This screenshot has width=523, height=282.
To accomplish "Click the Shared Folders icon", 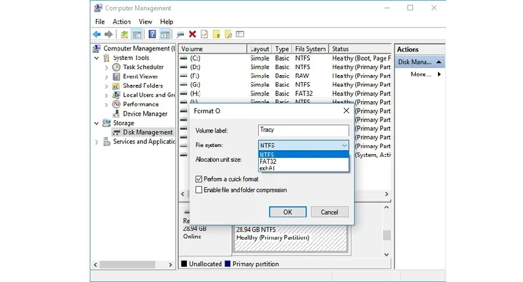I will (116, 86).
